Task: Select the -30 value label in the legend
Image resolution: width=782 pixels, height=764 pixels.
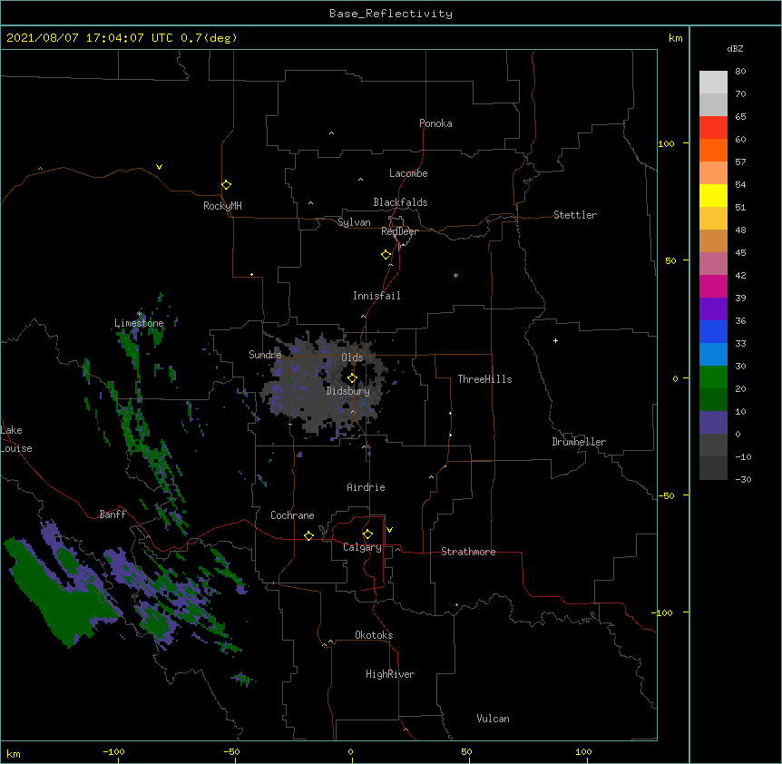Action: point(743,479)
